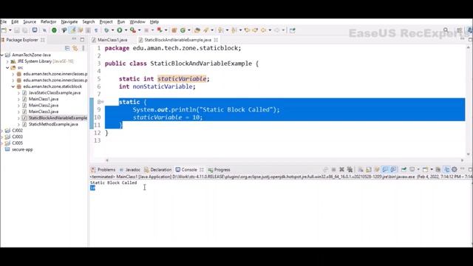Click the Coverage run toolbar icon

133,30
